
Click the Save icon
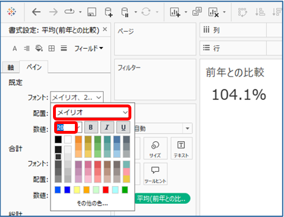point(92,12)
